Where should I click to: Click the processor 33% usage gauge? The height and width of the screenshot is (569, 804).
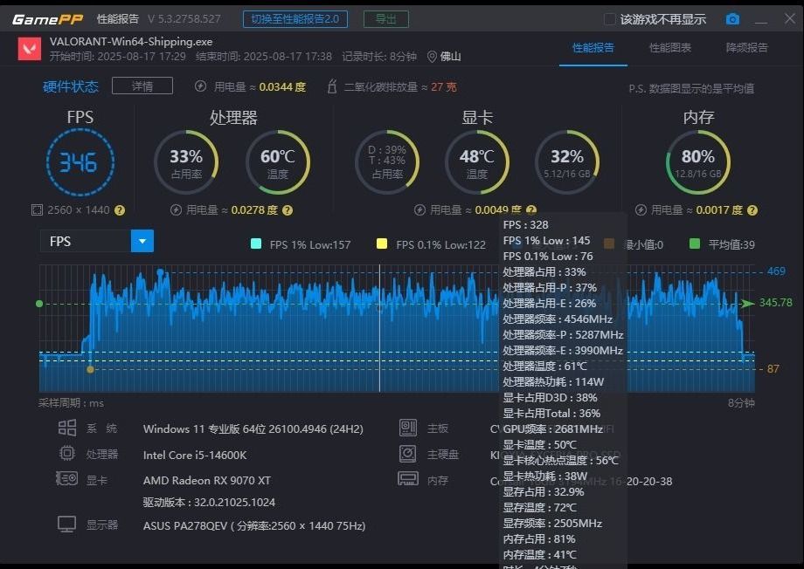186,162
